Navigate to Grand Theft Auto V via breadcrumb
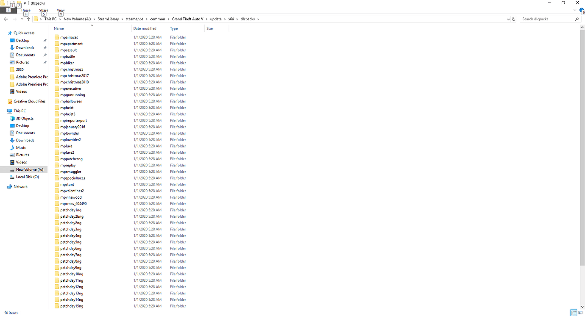585x316 pixels. (189, 19)
